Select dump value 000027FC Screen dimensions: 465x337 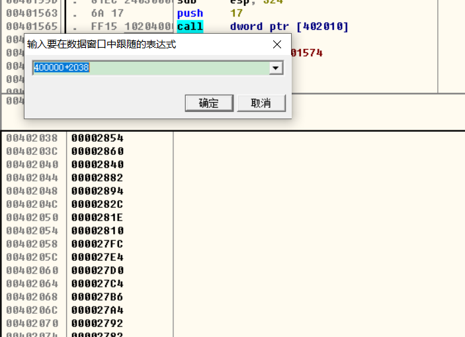(97, 244)
